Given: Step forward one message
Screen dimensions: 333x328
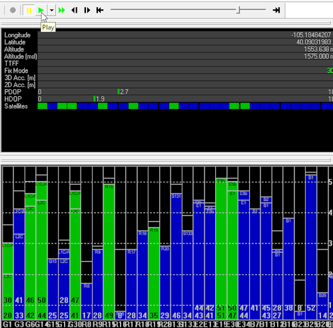Looking at the screenshot, I should click(x=87, y=10).
